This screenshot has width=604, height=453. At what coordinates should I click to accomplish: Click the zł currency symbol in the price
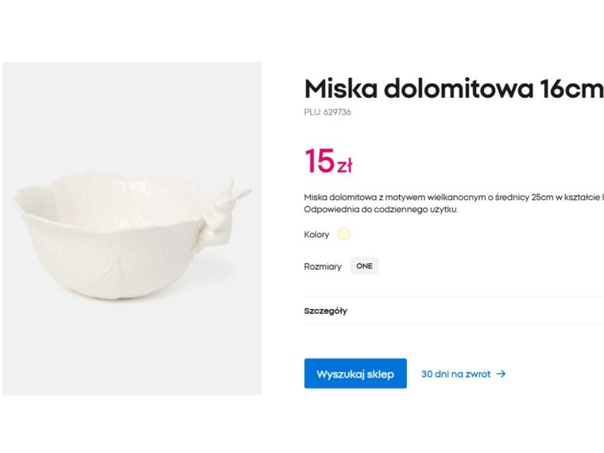[x=344, y=166]
